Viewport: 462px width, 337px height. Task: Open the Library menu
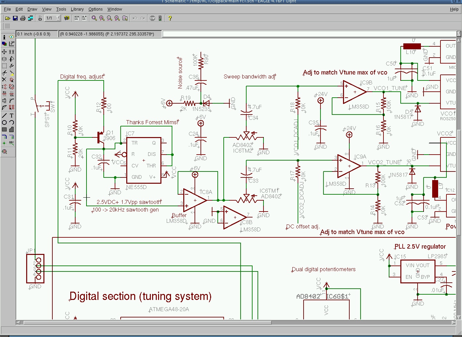77,9
